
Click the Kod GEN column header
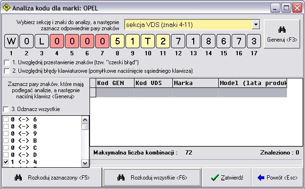[x=115, y=83]
